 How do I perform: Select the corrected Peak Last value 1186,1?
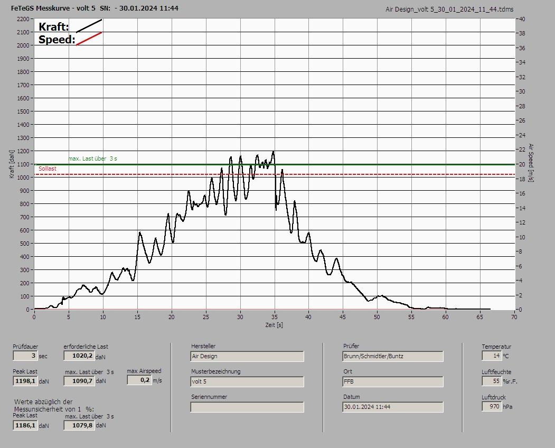click(25, 425)
